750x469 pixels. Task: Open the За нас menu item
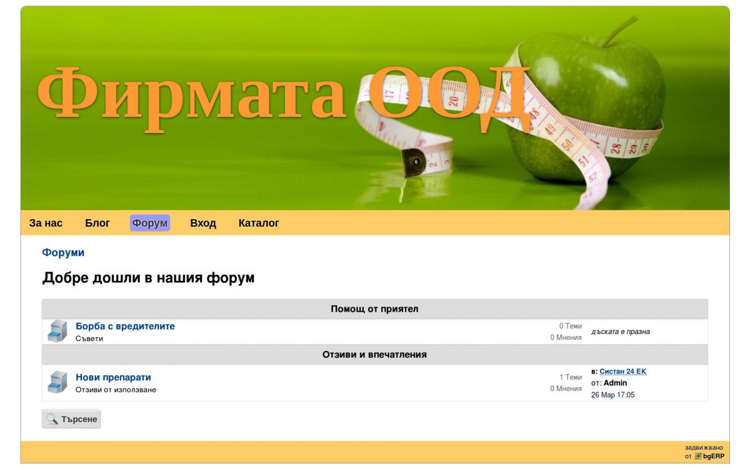click(46, 223)
